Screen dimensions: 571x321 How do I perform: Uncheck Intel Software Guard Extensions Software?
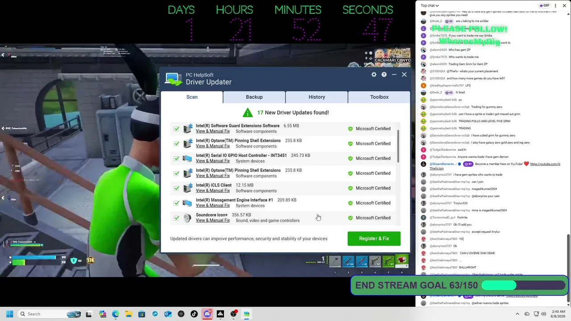(x=177, y=129)
